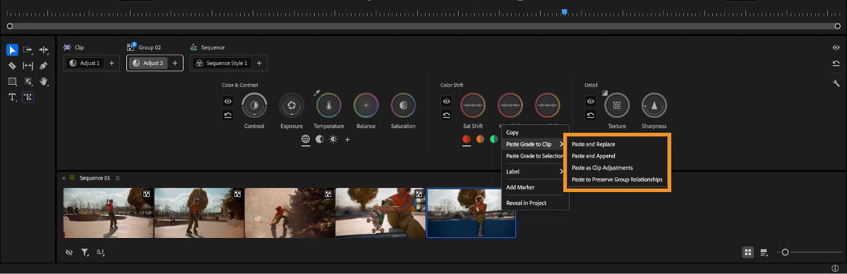Toggle Detail section visibility eye
This screenshot has height=274, width=847.
(x=591, y=101)
